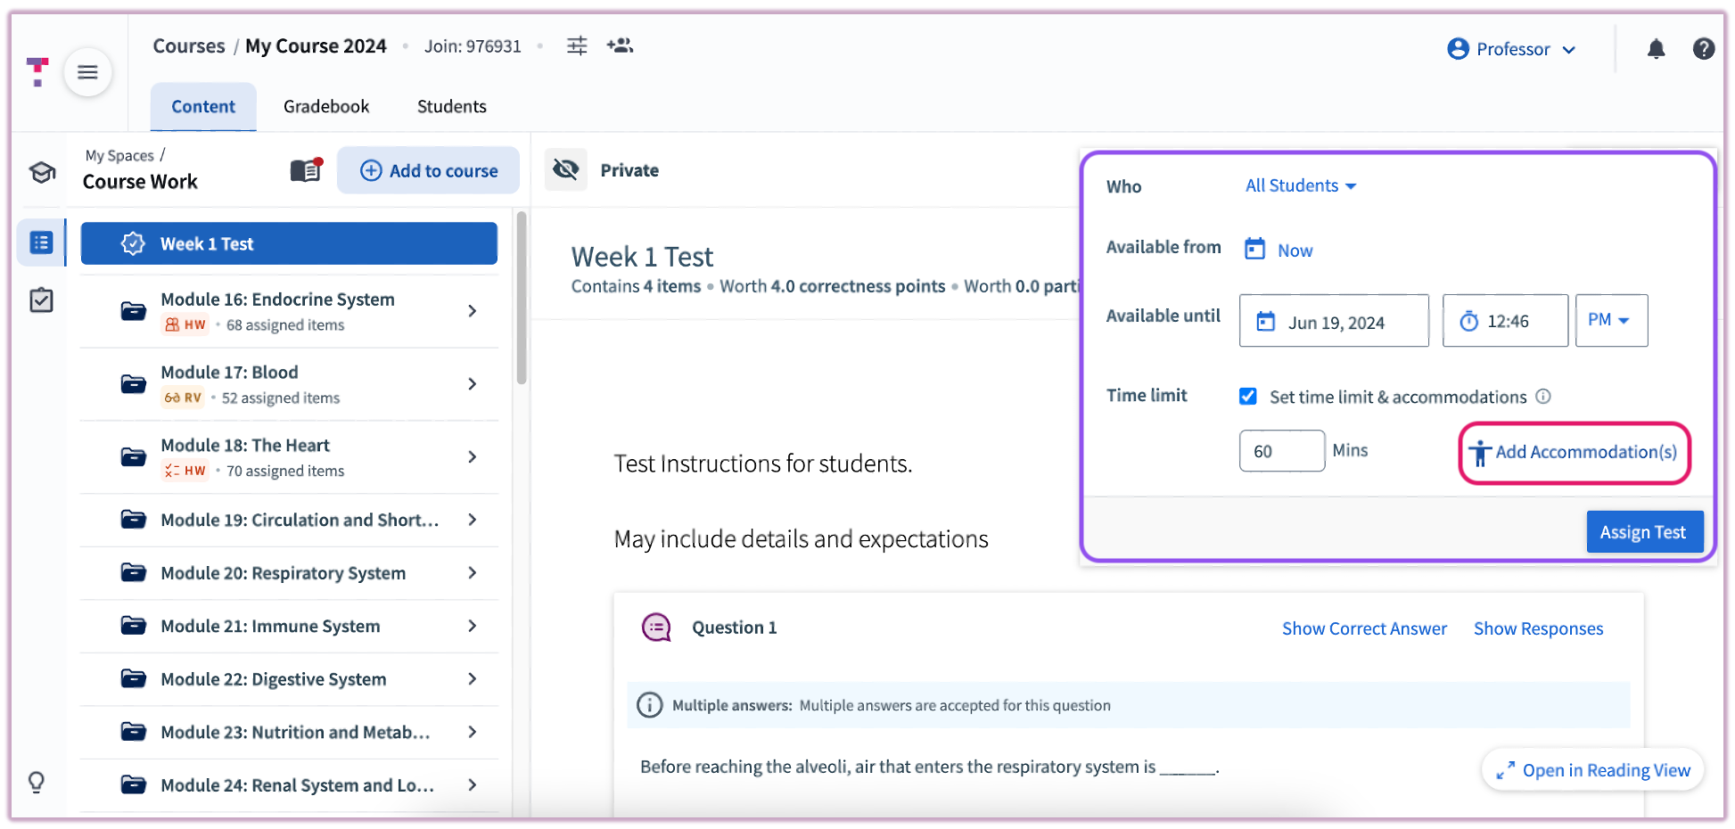Click Show Correct Answer link
The height and width of the screenshot is (829, 1735).
(1364, 628)
